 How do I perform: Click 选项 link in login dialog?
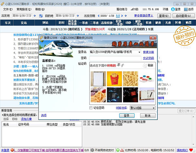(44, 115)
